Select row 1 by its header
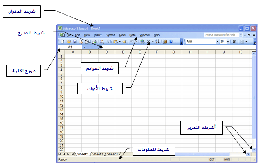Screen dimensions: 261x166 (x=61, y=56)
